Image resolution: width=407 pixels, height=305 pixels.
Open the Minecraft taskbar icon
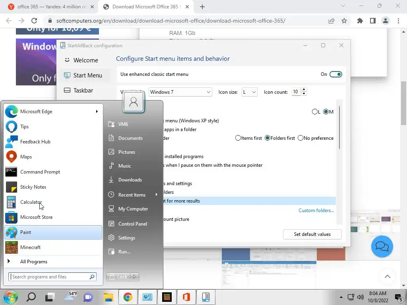point(167,297)
